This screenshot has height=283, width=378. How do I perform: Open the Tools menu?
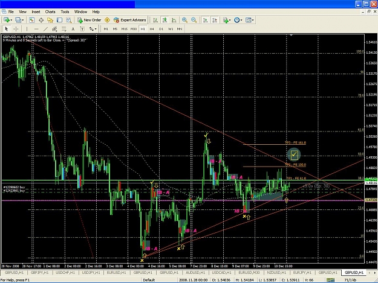pyautogui.click(x=65, y=12)
